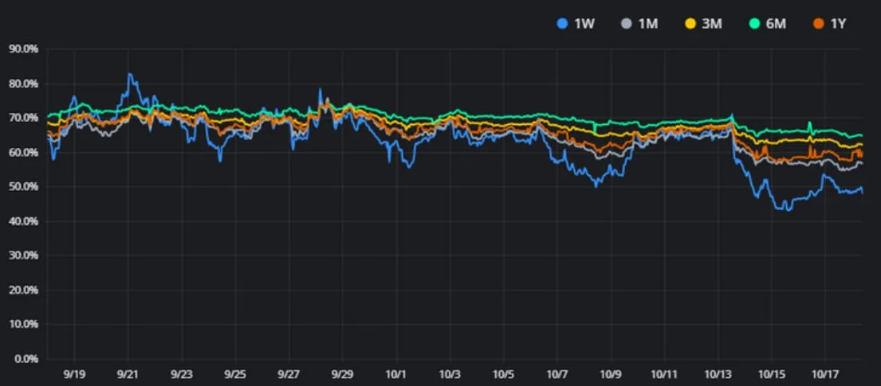The image size is (881, 386).
Task: Click the 1W line low after 10/15
Action: click(789, 209)
